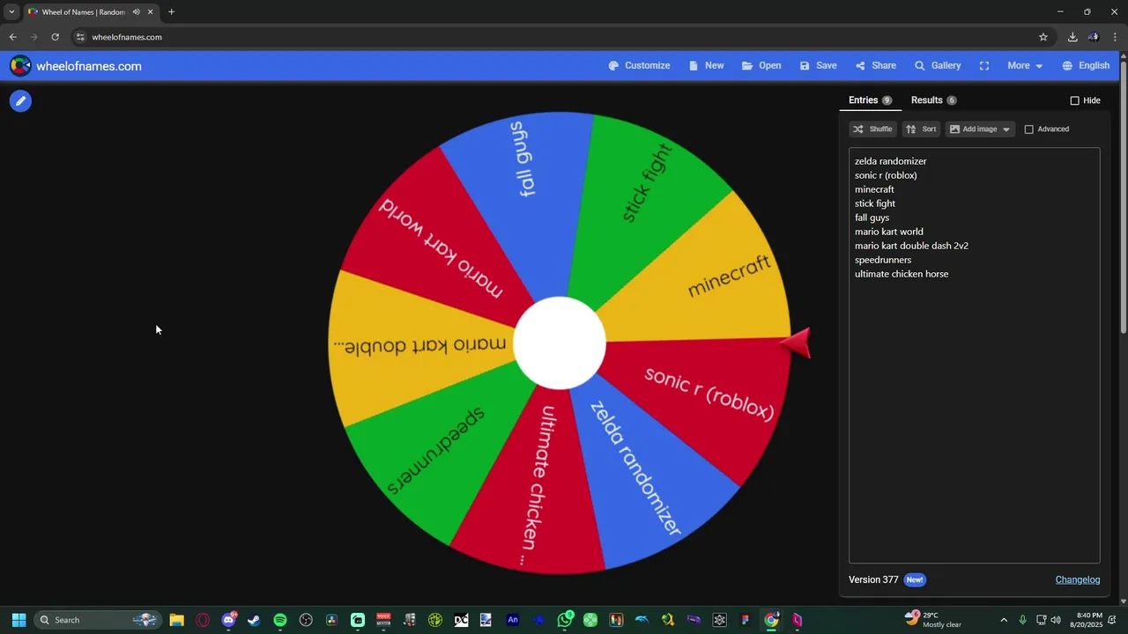Open the Customize palette option
1128x634 pixels.
[x=639, y=66]
